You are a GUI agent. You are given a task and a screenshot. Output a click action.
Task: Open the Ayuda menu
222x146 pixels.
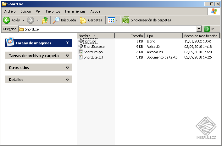pos(95,11)
